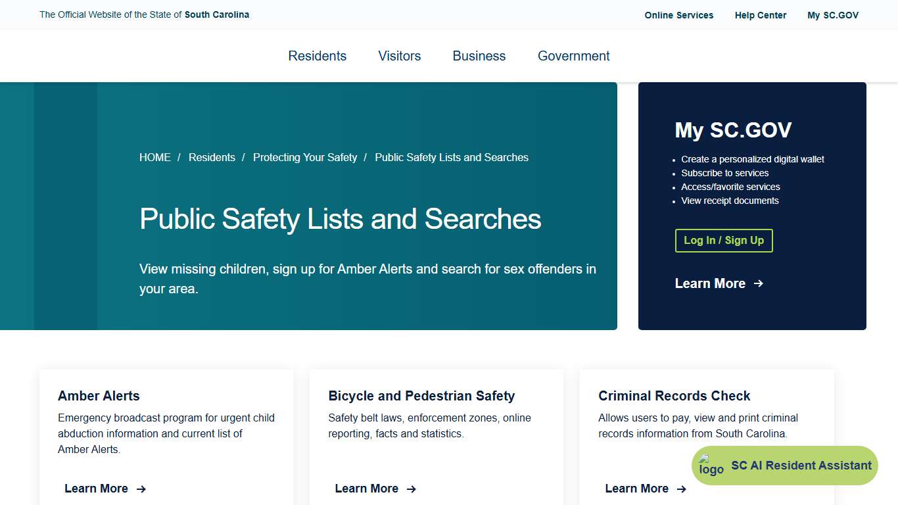Open the SC AI Resident Assistant chat

pyautogui.click(x=784, y=466)
